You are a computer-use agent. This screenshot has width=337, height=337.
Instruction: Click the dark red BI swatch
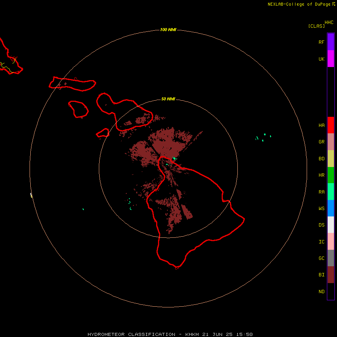(331, 275)
